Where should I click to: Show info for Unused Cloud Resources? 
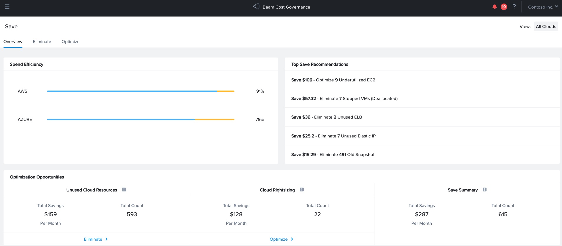tap(124, 190)
